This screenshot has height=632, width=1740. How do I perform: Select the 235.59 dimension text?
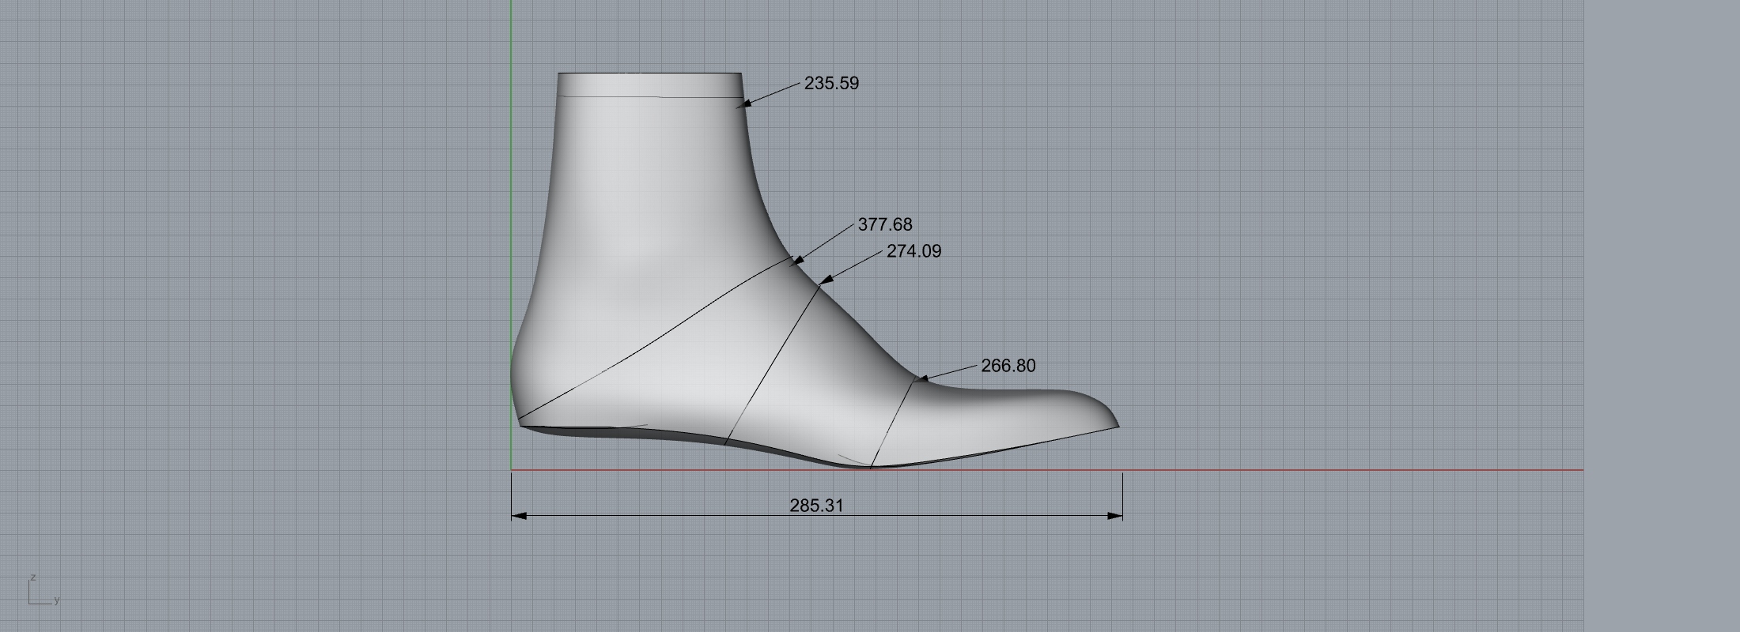pos(831,83)
